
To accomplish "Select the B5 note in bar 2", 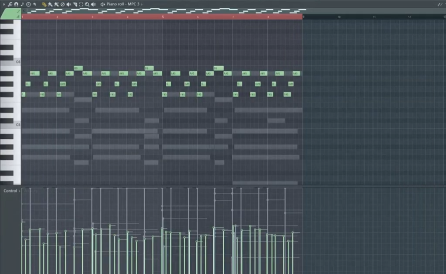I will tap(78, 68).
